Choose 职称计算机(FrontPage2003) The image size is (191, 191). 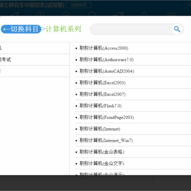[107, 117]
